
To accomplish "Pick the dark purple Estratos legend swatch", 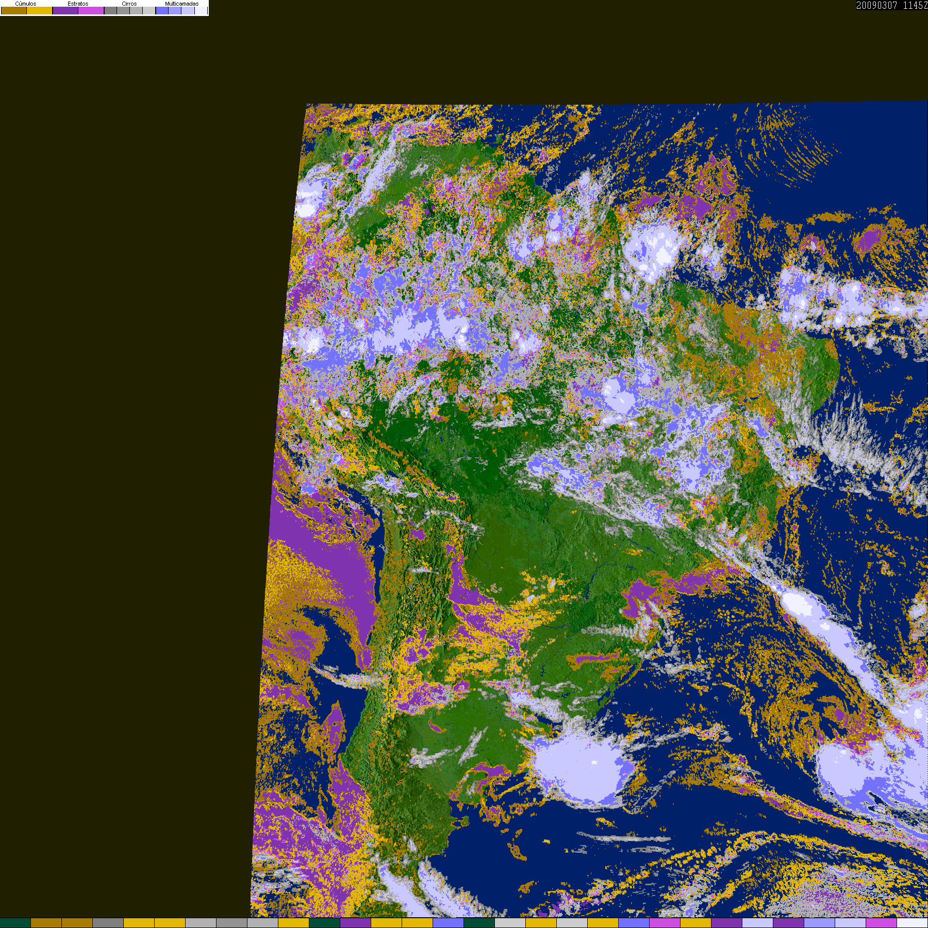I will point(65,11).
